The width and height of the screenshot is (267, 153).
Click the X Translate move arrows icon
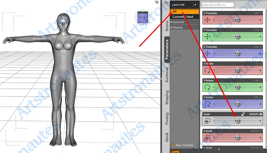(x=207, y=20)
